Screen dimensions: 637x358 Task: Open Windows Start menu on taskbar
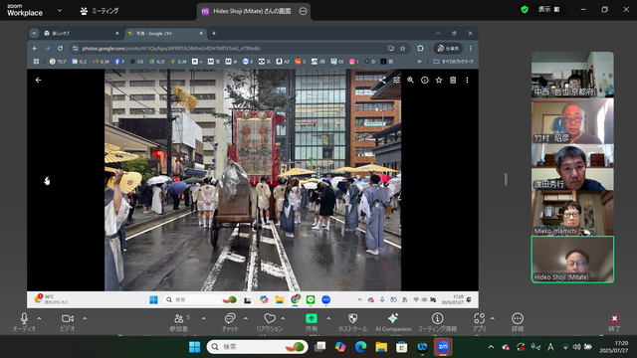coord(194,347)
